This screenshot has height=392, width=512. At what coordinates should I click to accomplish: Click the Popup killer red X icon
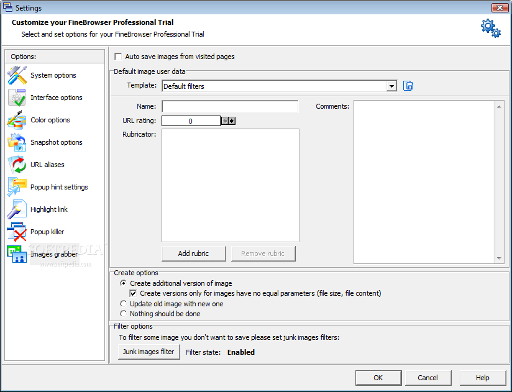(x=17, y=232)
